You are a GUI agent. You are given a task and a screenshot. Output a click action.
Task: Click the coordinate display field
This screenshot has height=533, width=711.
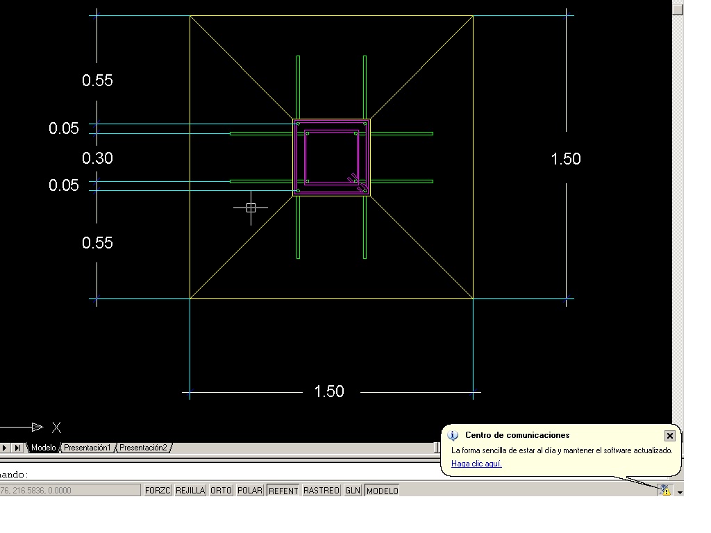69,490
